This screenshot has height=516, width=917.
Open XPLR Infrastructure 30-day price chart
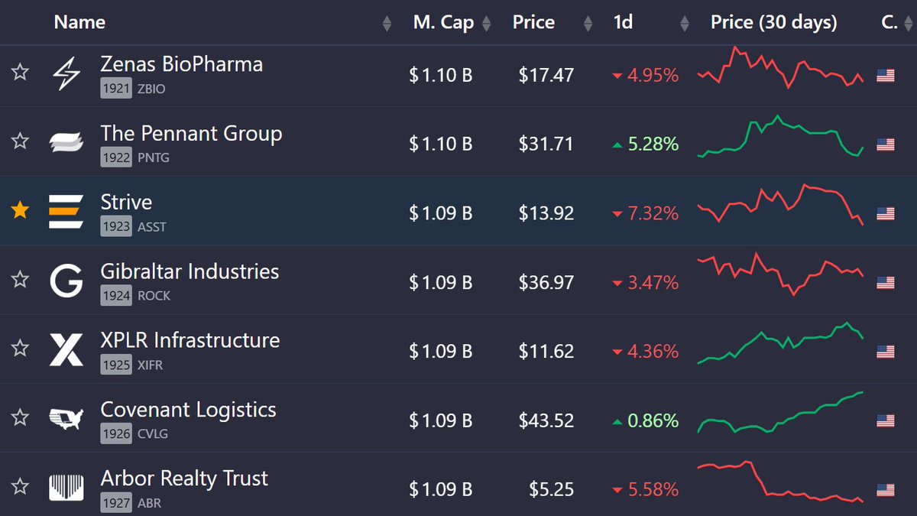coord(780,342)
